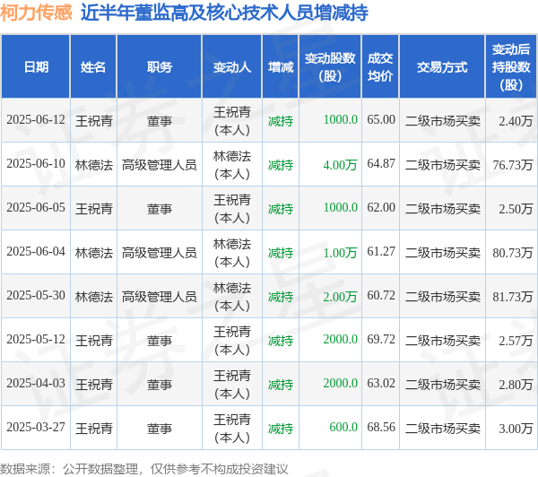
Task: Click the price value 61.27
Action: pyautogui.click(x=381, y=252)
